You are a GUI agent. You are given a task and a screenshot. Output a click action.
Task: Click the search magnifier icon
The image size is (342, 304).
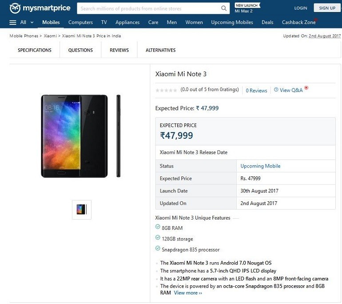click(224, 8)
